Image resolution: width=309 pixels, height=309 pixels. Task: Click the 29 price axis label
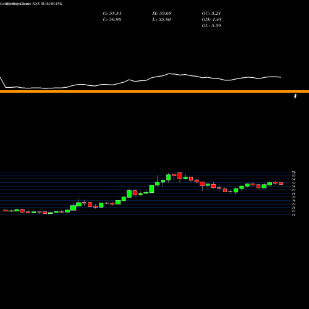294,204
